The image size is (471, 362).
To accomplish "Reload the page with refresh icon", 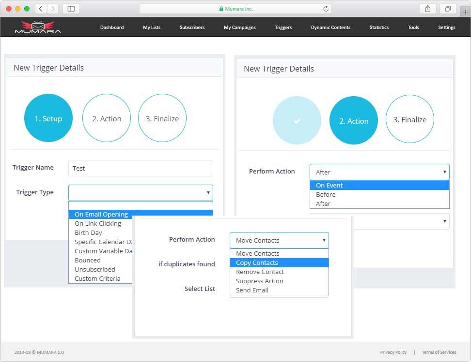I will [326, 9].
